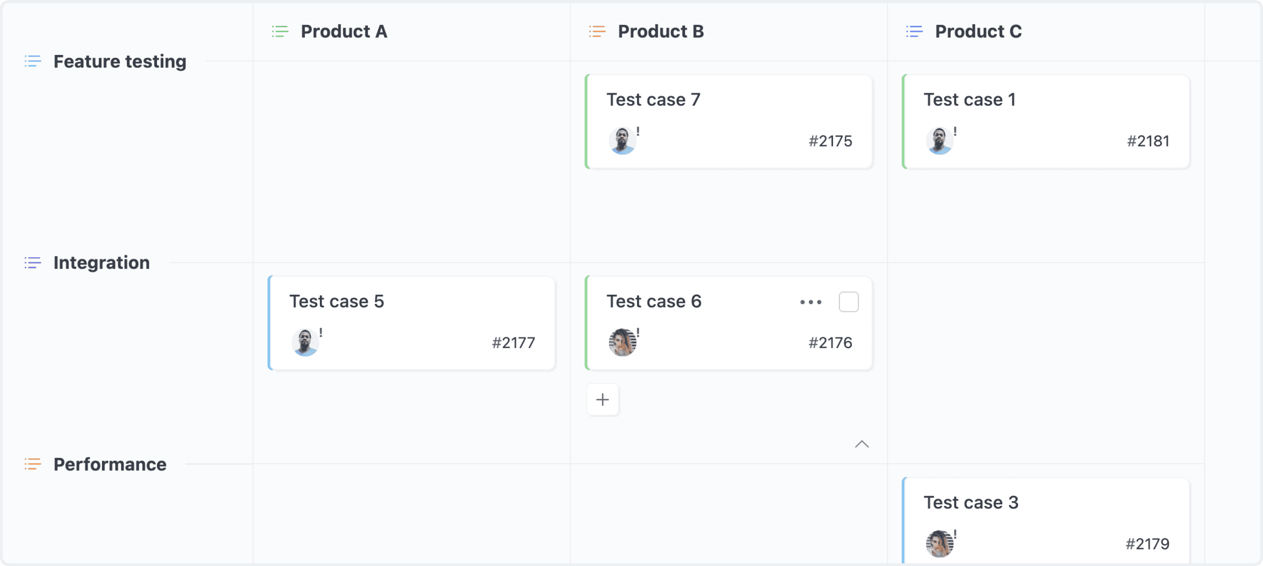Image resolution: width=1263 pixels, height=566 pixels.
Task: Open the Test case 5 card
Action: (x=337, y=301)
